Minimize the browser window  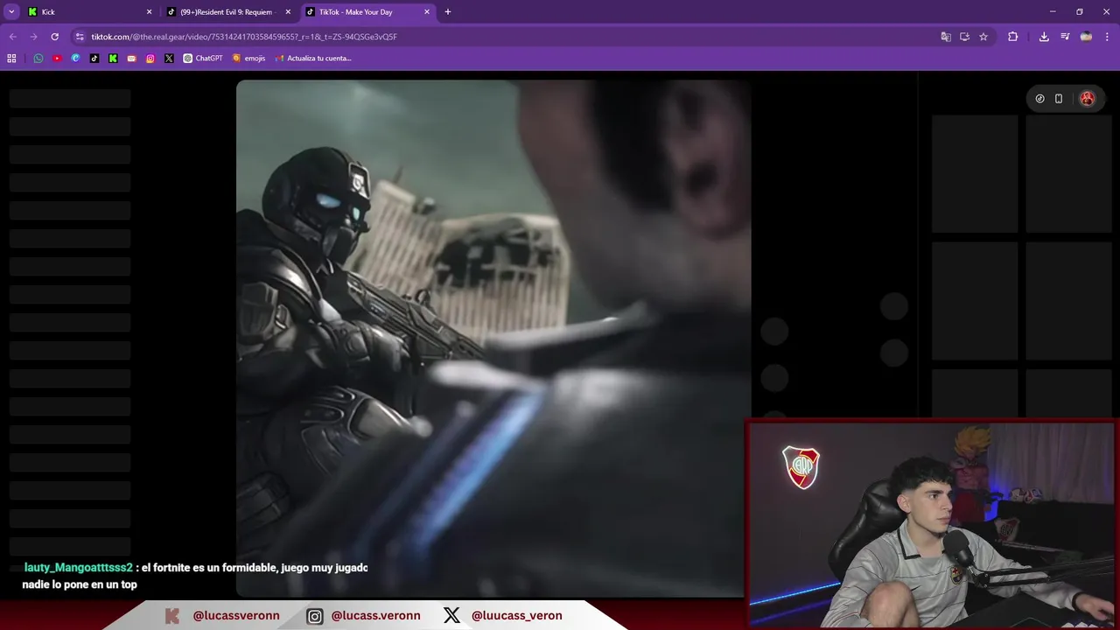1052,11
